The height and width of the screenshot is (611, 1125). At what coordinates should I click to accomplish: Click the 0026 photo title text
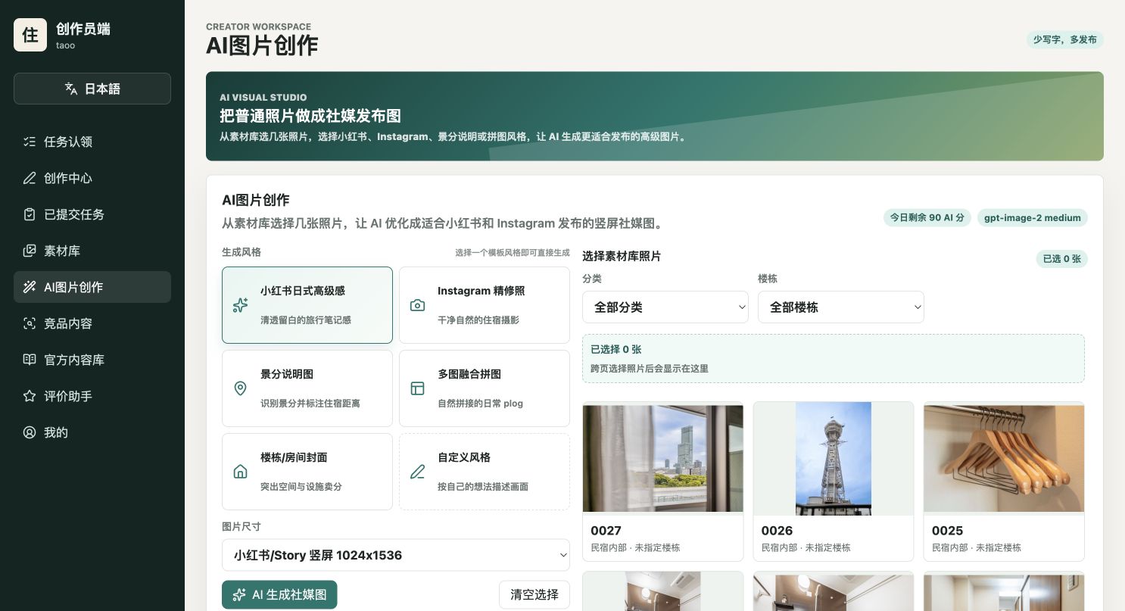click(x=777, y=531)
